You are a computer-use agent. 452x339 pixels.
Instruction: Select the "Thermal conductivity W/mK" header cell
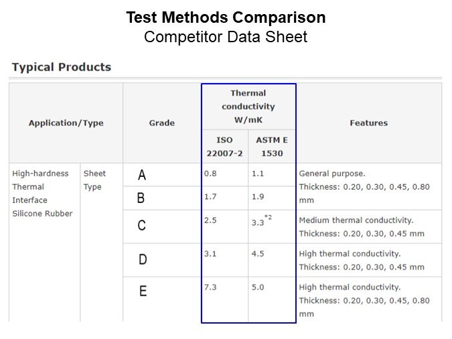click(248, 107)
